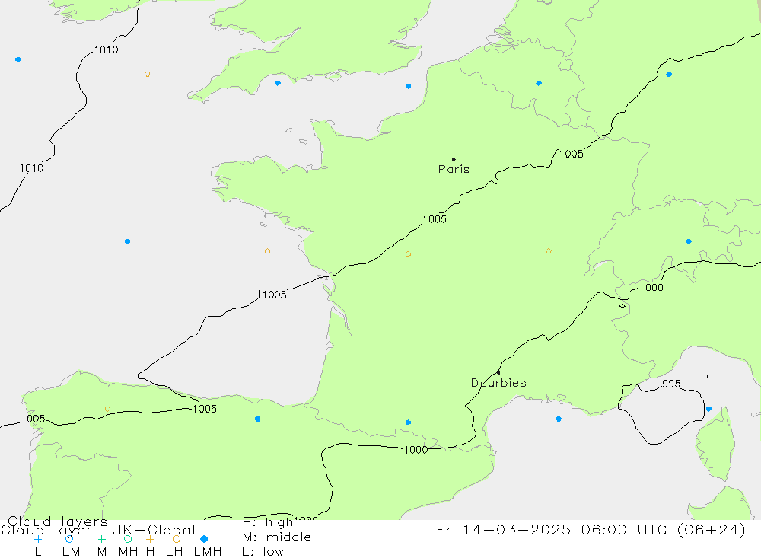Select the Dourbies location dot marker
The image size is (761, 558).
pyautogui.click(x=498, y=373)
